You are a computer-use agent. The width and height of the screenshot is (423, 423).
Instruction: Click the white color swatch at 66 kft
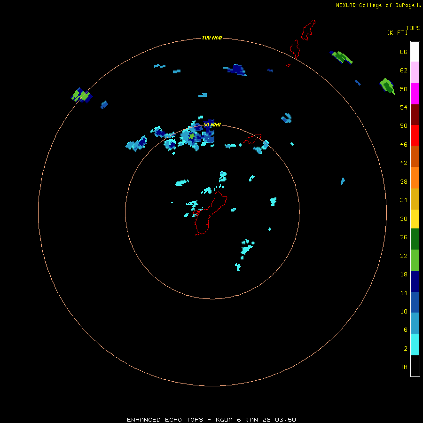(415, 52)
